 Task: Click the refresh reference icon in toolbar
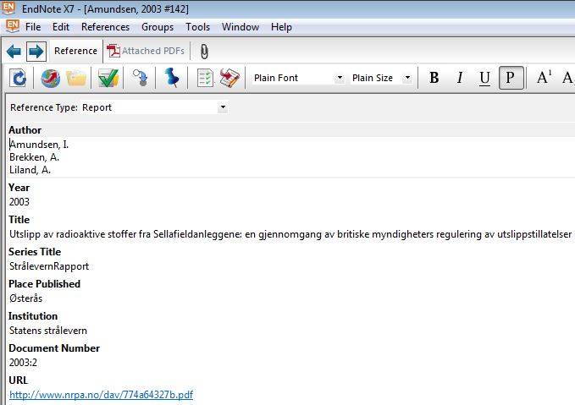pyautogui.click(x=19, y=78)
